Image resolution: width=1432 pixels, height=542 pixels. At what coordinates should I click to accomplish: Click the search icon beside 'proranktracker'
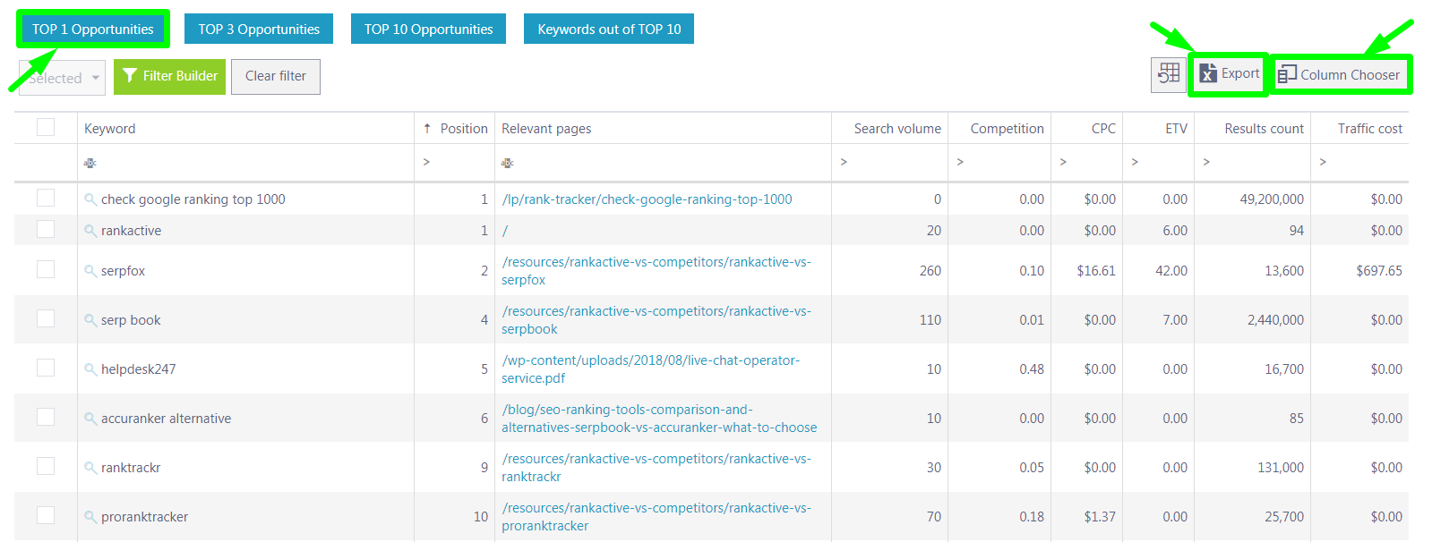click(x=90, y=517)
